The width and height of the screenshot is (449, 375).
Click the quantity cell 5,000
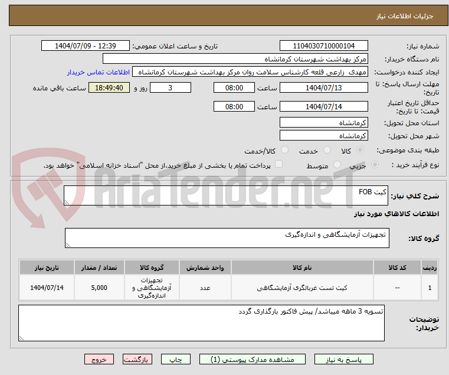click(99, 288)
